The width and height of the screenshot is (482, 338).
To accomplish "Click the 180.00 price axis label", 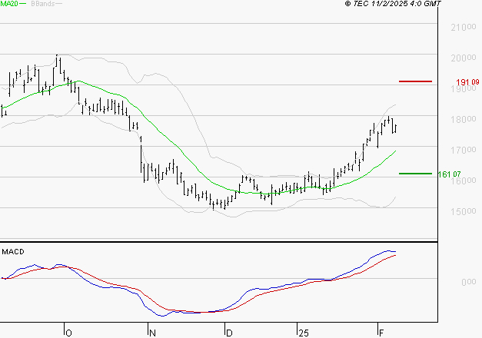I will (464, 119).
